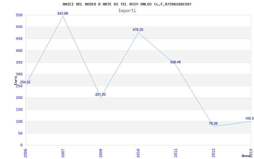
Task: Click the 2009 x-axis label
Action: (101, 153)
